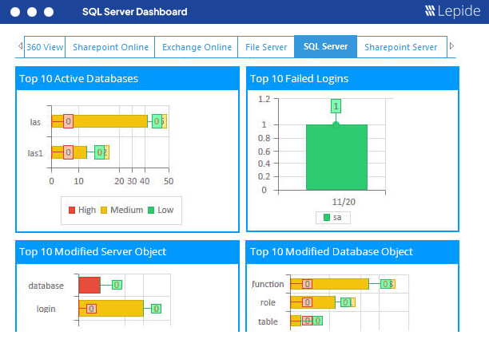Click the Lepide logo

(x=452, y=11)
